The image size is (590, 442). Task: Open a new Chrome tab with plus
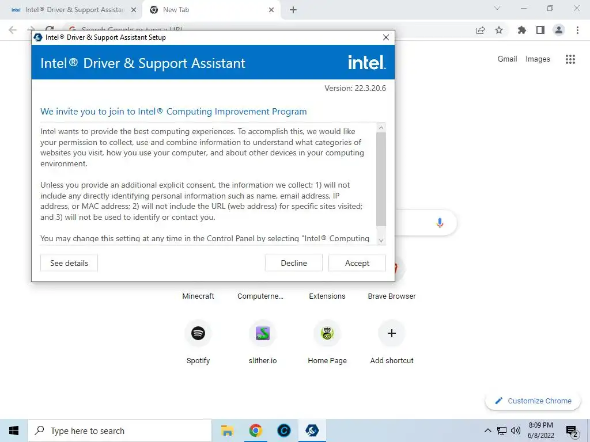point(293,10)
